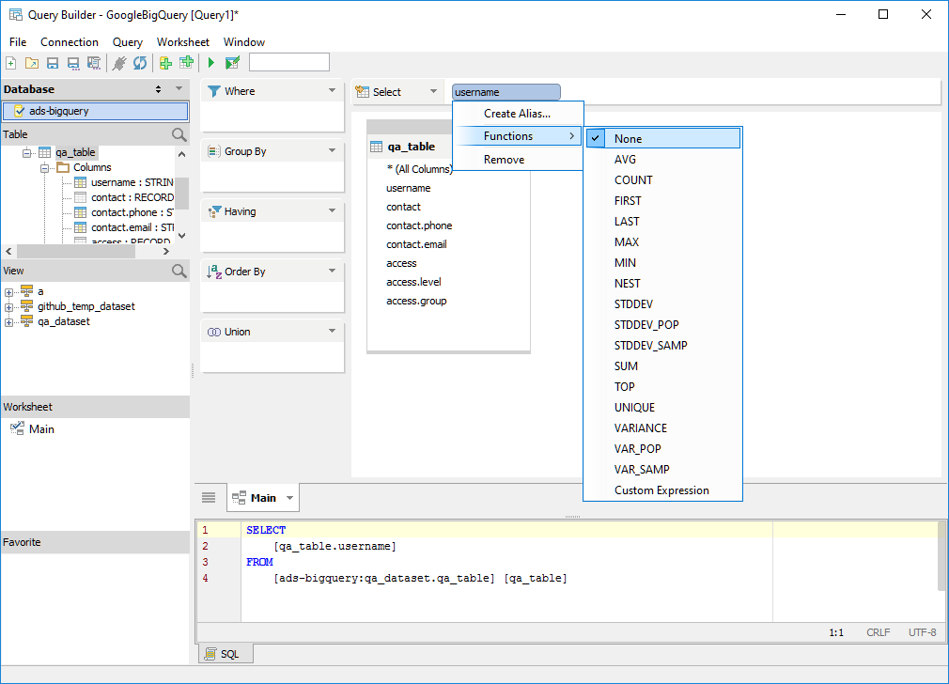Click the View panel search magnifier
The height and width of the screenshot is (684, 949).
pyautogui.click(x=179, y=272)
